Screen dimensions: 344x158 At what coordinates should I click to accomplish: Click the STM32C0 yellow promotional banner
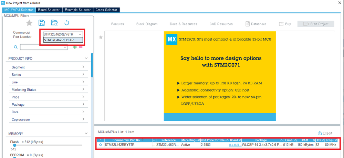[x=220, y=76]
